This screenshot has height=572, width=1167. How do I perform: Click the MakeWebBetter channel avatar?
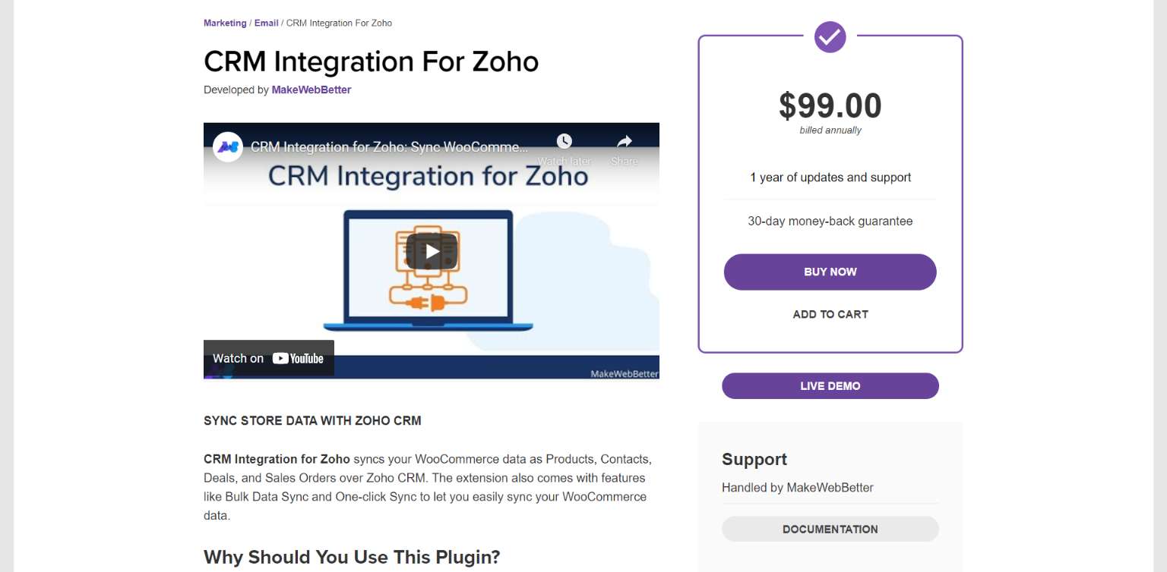tap(226, 146)
